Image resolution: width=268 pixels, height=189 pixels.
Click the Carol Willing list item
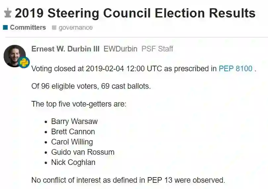coord(72,142)
